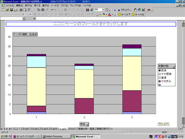This screenshot has height=139, width=185.
Task: Open Print Preview icon
Action: coord(25,10)
